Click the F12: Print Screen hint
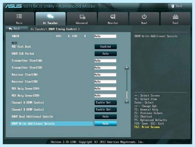The width and height of the screenshot is (195, 147). [x=147, y=127]
